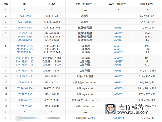
Task: Click the 124.160.81.105 IP link in hop 4
Action: tap(24, 28)
